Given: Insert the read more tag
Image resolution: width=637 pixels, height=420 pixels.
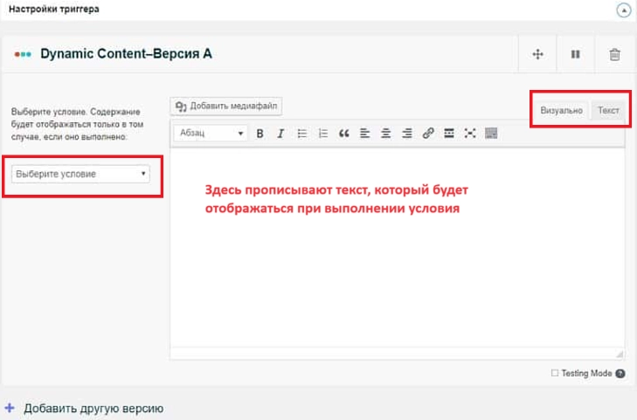Looking at the screenshot, I should coord(449,133).
